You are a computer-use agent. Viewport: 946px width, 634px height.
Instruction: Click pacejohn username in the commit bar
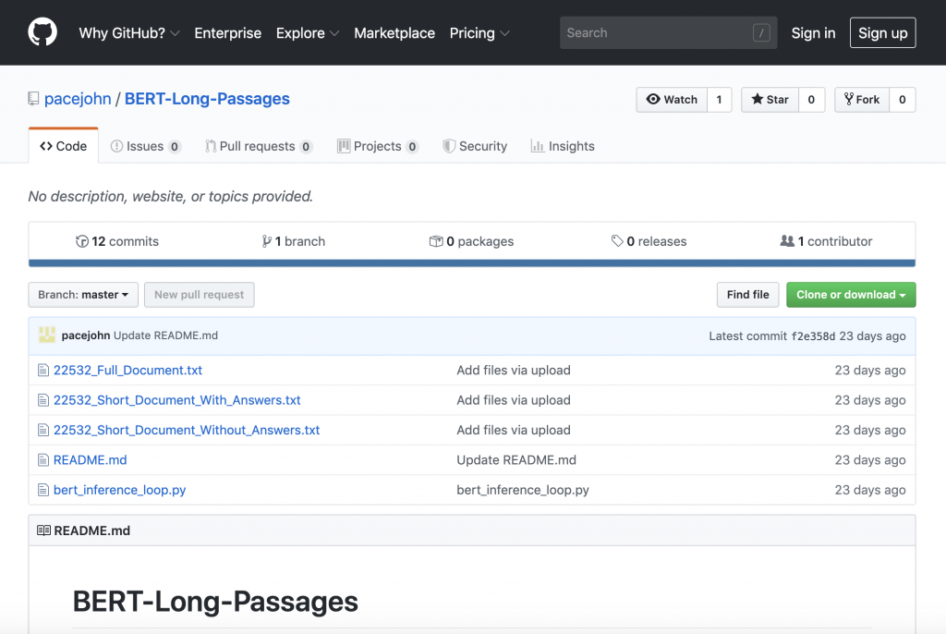pos(86,335)
